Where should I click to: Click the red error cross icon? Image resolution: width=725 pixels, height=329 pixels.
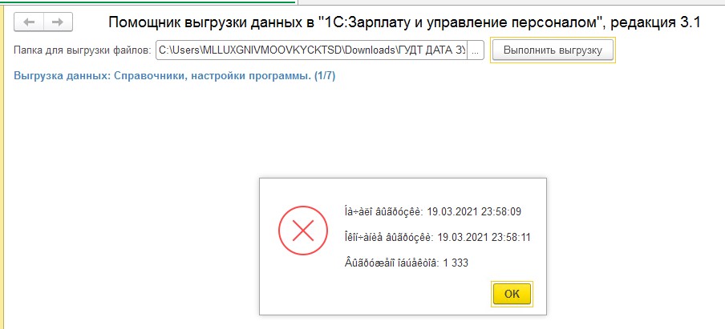(x=302, y=232)
